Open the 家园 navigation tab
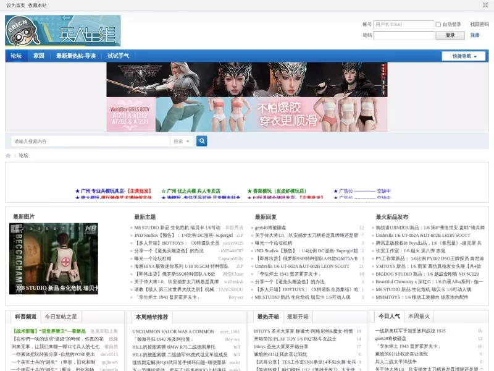The width and height of the screenshot is (494, 371). click(39, 56)
